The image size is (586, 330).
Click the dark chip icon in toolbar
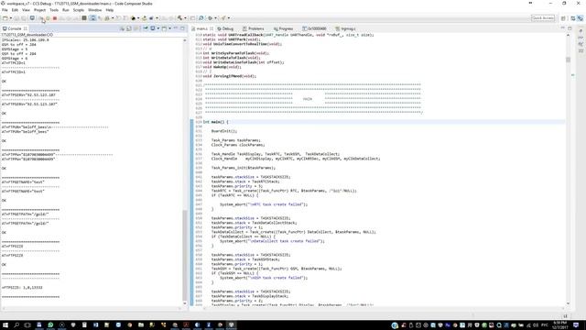point(84,18)
